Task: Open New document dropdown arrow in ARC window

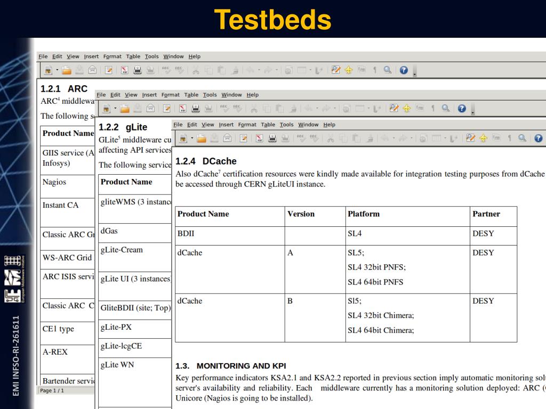Action: (x=57, y=70)
